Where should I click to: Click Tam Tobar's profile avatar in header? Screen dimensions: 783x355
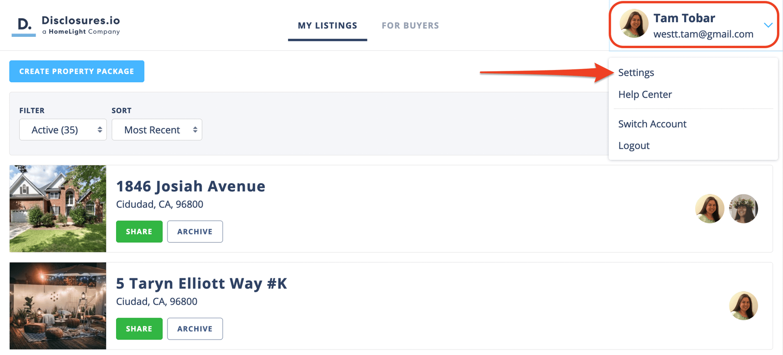634,24
